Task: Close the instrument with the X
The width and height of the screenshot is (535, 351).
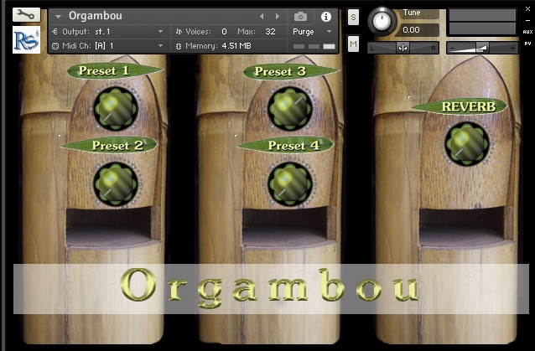Action: pyautogui.click(x=527, y=9)
